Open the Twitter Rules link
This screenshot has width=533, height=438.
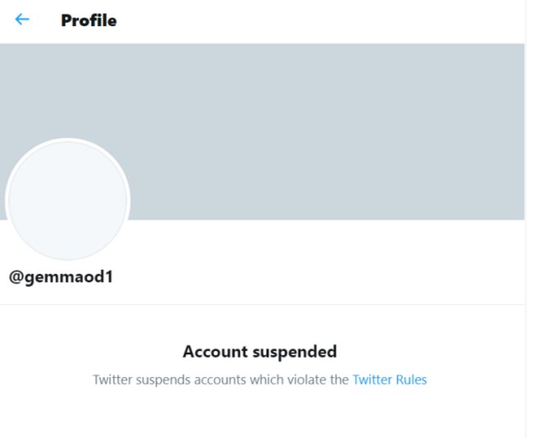[389, 380]
